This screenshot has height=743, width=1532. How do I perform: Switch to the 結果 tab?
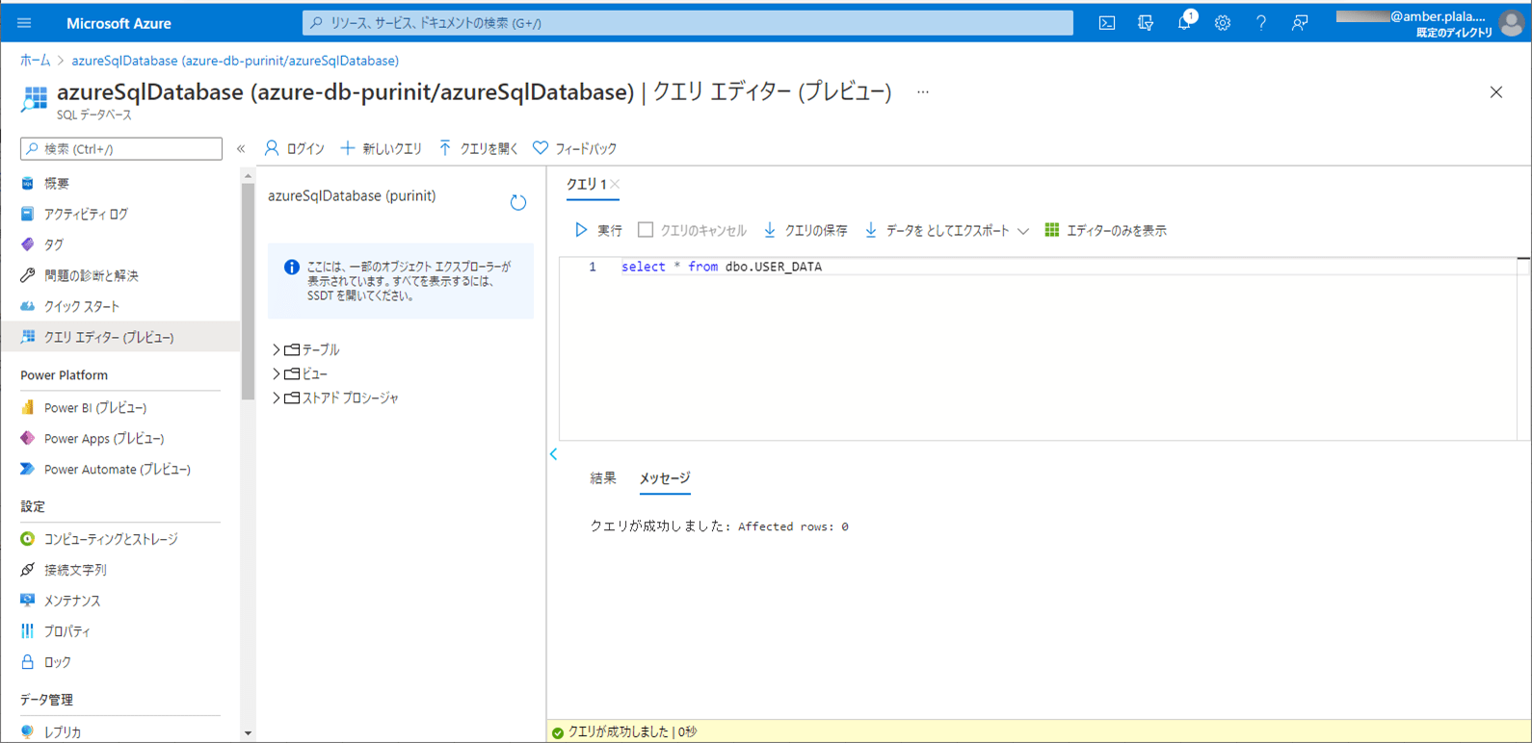pos(603,478)
